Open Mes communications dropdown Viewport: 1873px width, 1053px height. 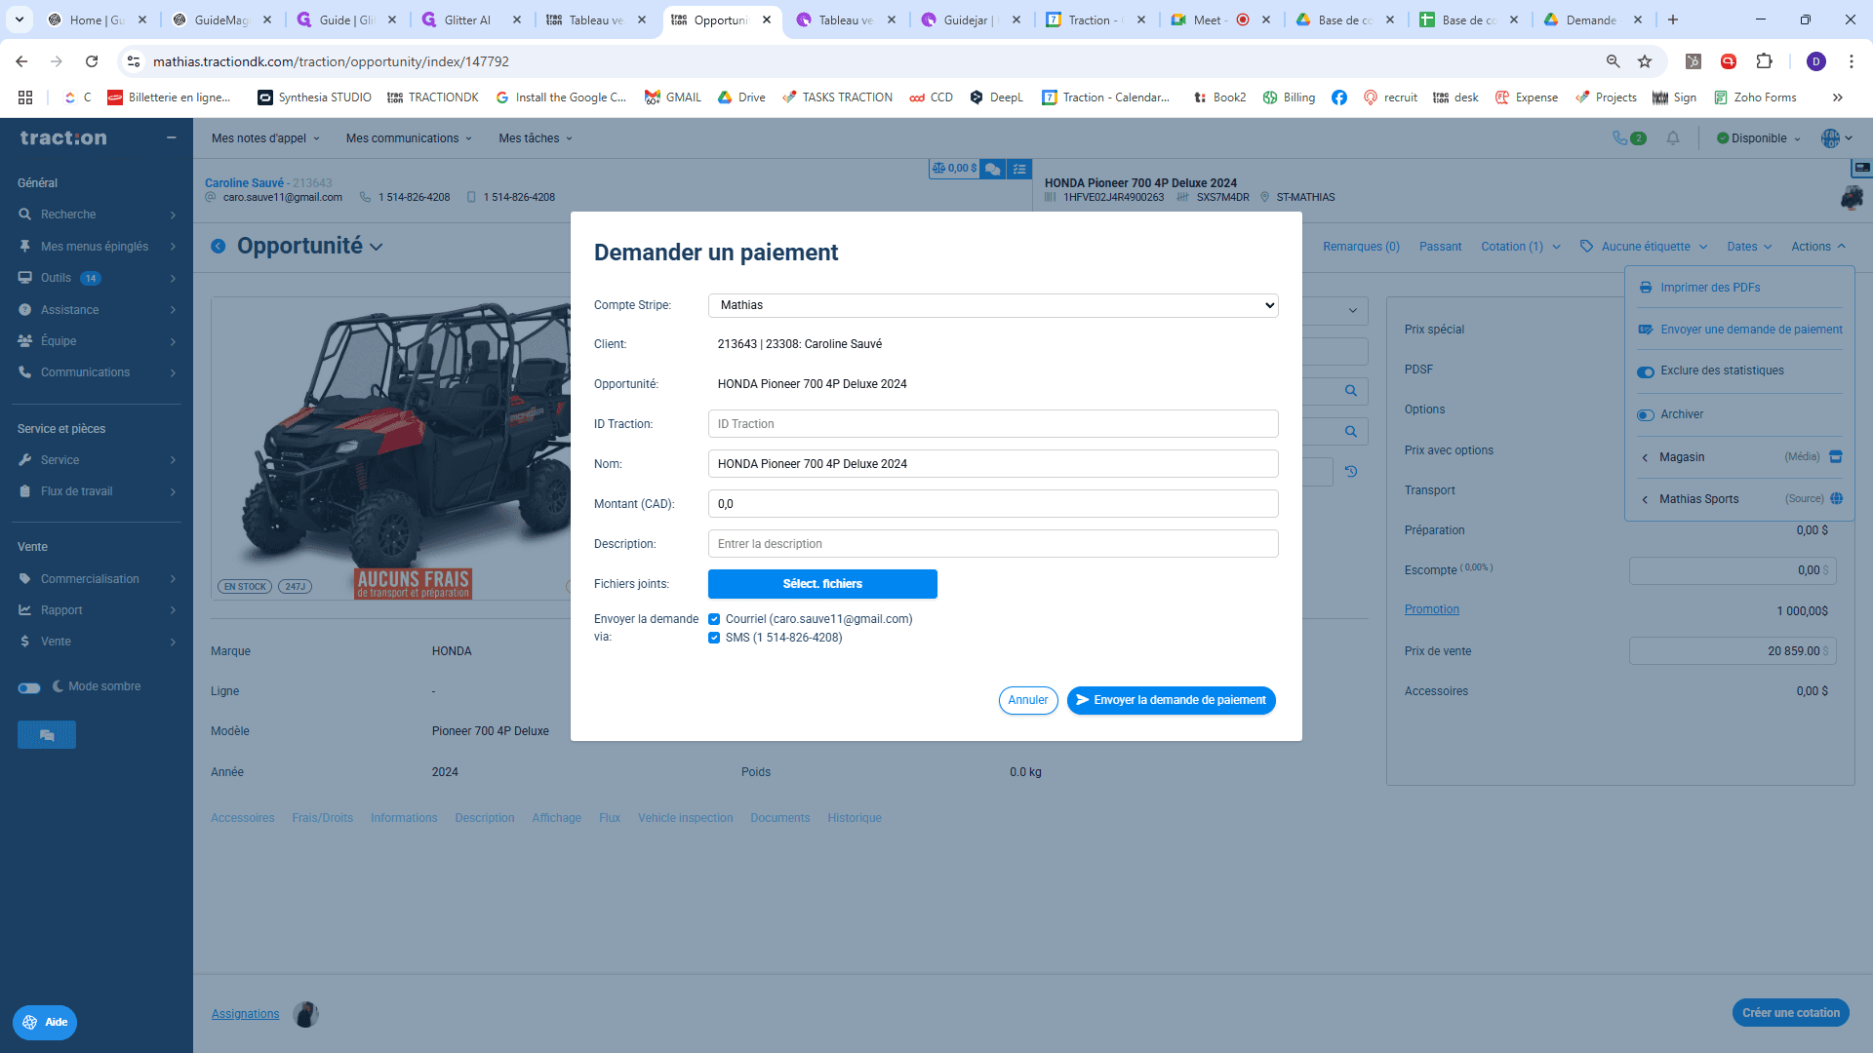409,138
